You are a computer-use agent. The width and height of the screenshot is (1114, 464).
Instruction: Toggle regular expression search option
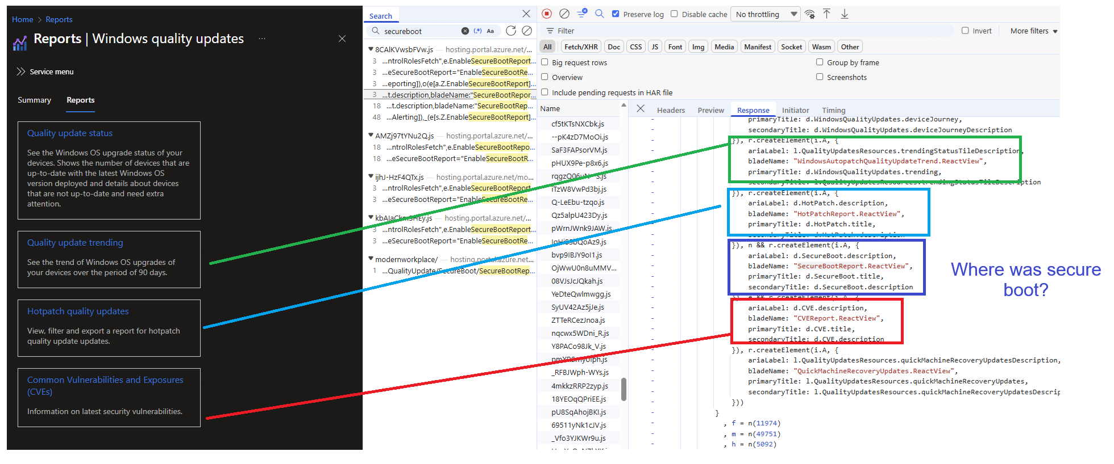tap(477, 31)
